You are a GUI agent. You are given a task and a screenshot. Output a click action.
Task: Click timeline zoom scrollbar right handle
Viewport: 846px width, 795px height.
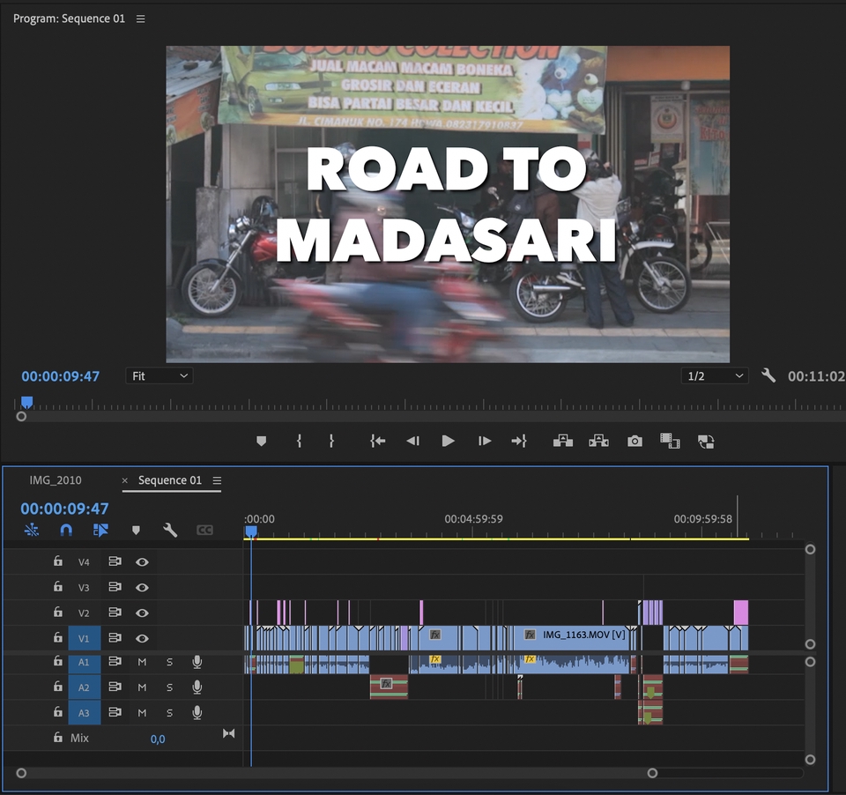pos(652,773)
